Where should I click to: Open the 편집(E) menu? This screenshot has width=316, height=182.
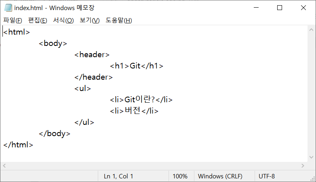(38, 20)
